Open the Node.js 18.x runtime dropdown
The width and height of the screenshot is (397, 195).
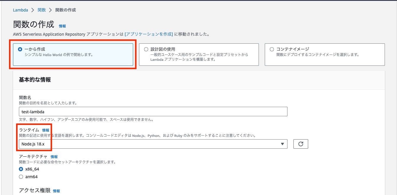pyautogui.click(x=153, y=144)
